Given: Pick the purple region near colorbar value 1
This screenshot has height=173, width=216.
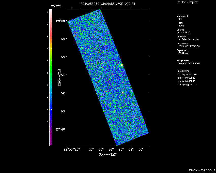Looking at the screenshot, I should 51,135.
